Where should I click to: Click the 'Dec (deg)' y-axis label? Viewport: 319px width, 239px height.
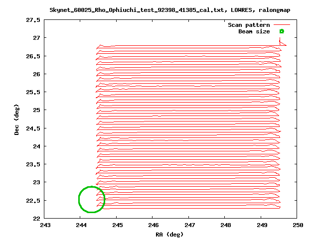(x=16, y=119)
